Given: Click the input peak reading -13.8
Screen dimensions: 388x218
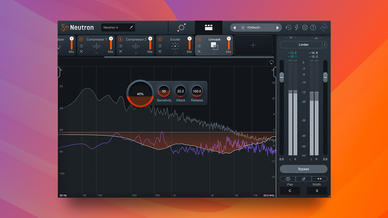Looking at the screenshot, I should click(x=292, y=53).
